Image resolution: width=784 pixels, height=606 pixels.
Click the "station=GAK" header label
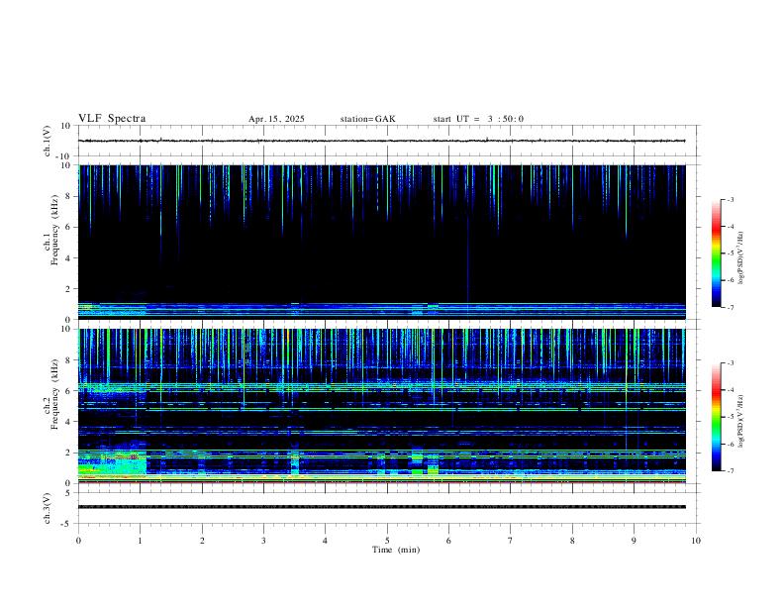point(367,119)
